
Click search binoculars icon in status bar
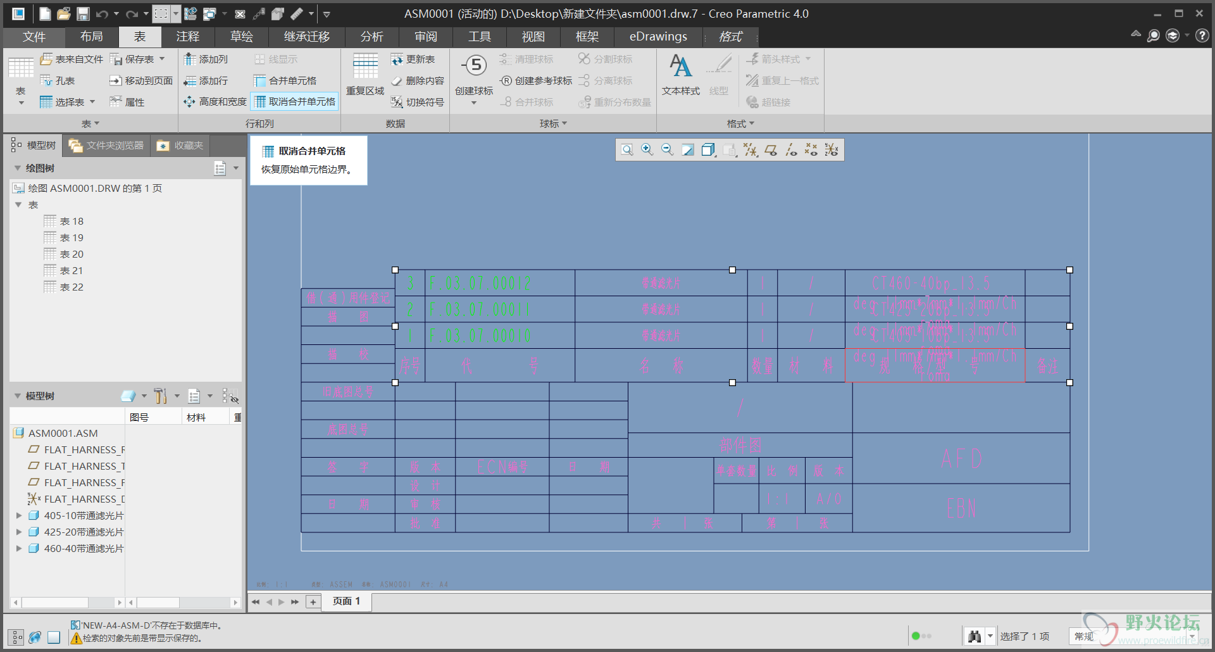pos(975,636)
